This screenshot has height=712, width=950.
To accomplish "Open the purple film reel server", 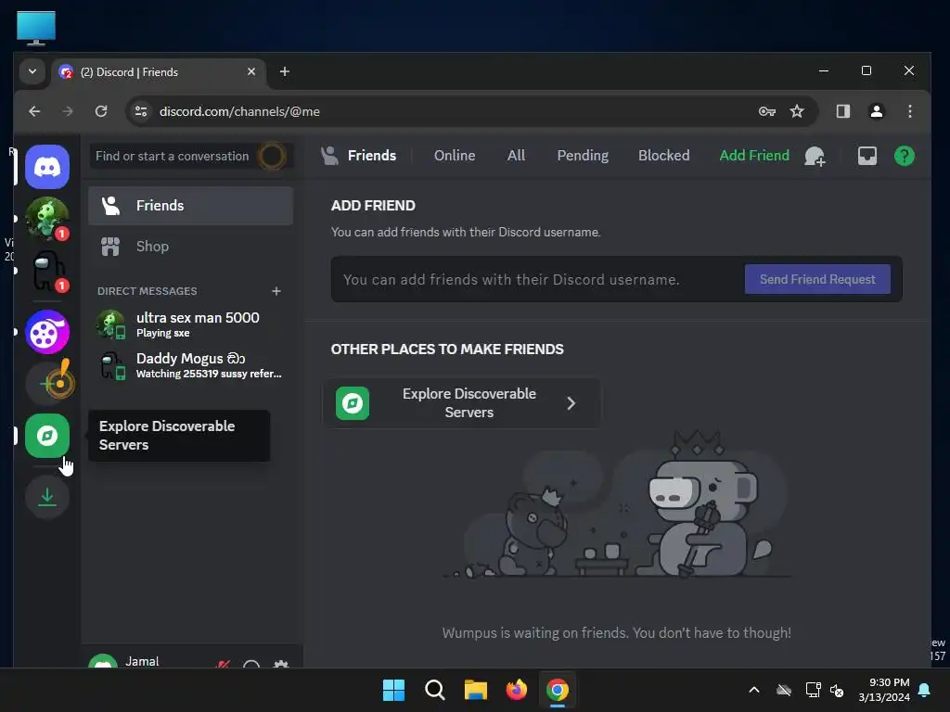I will tap(47, 332).
